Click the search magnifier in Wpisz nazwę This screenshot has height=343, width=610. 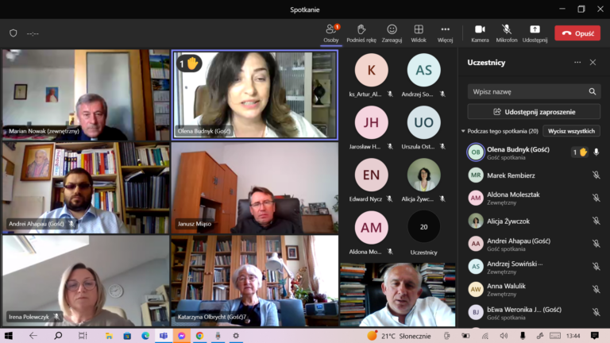(592, 92)
